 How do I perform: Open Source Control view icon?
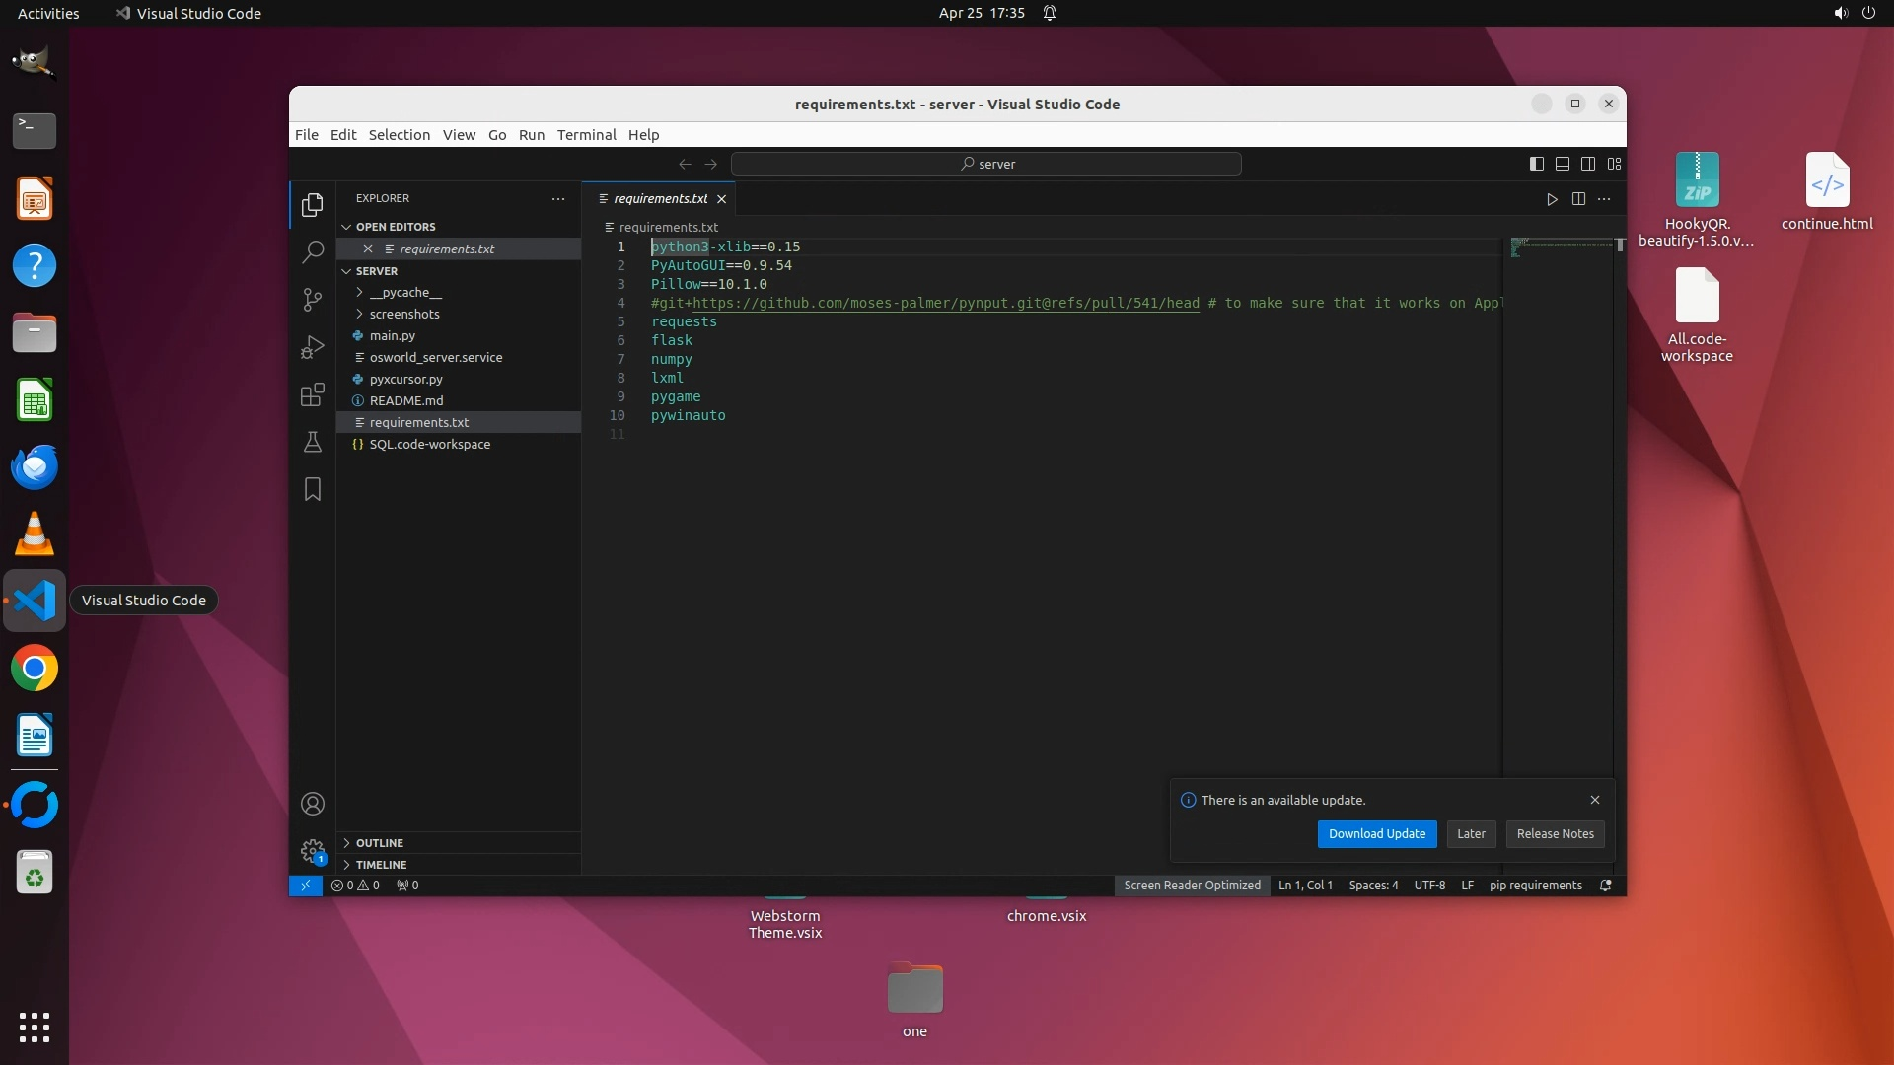(x=313, y=300)
